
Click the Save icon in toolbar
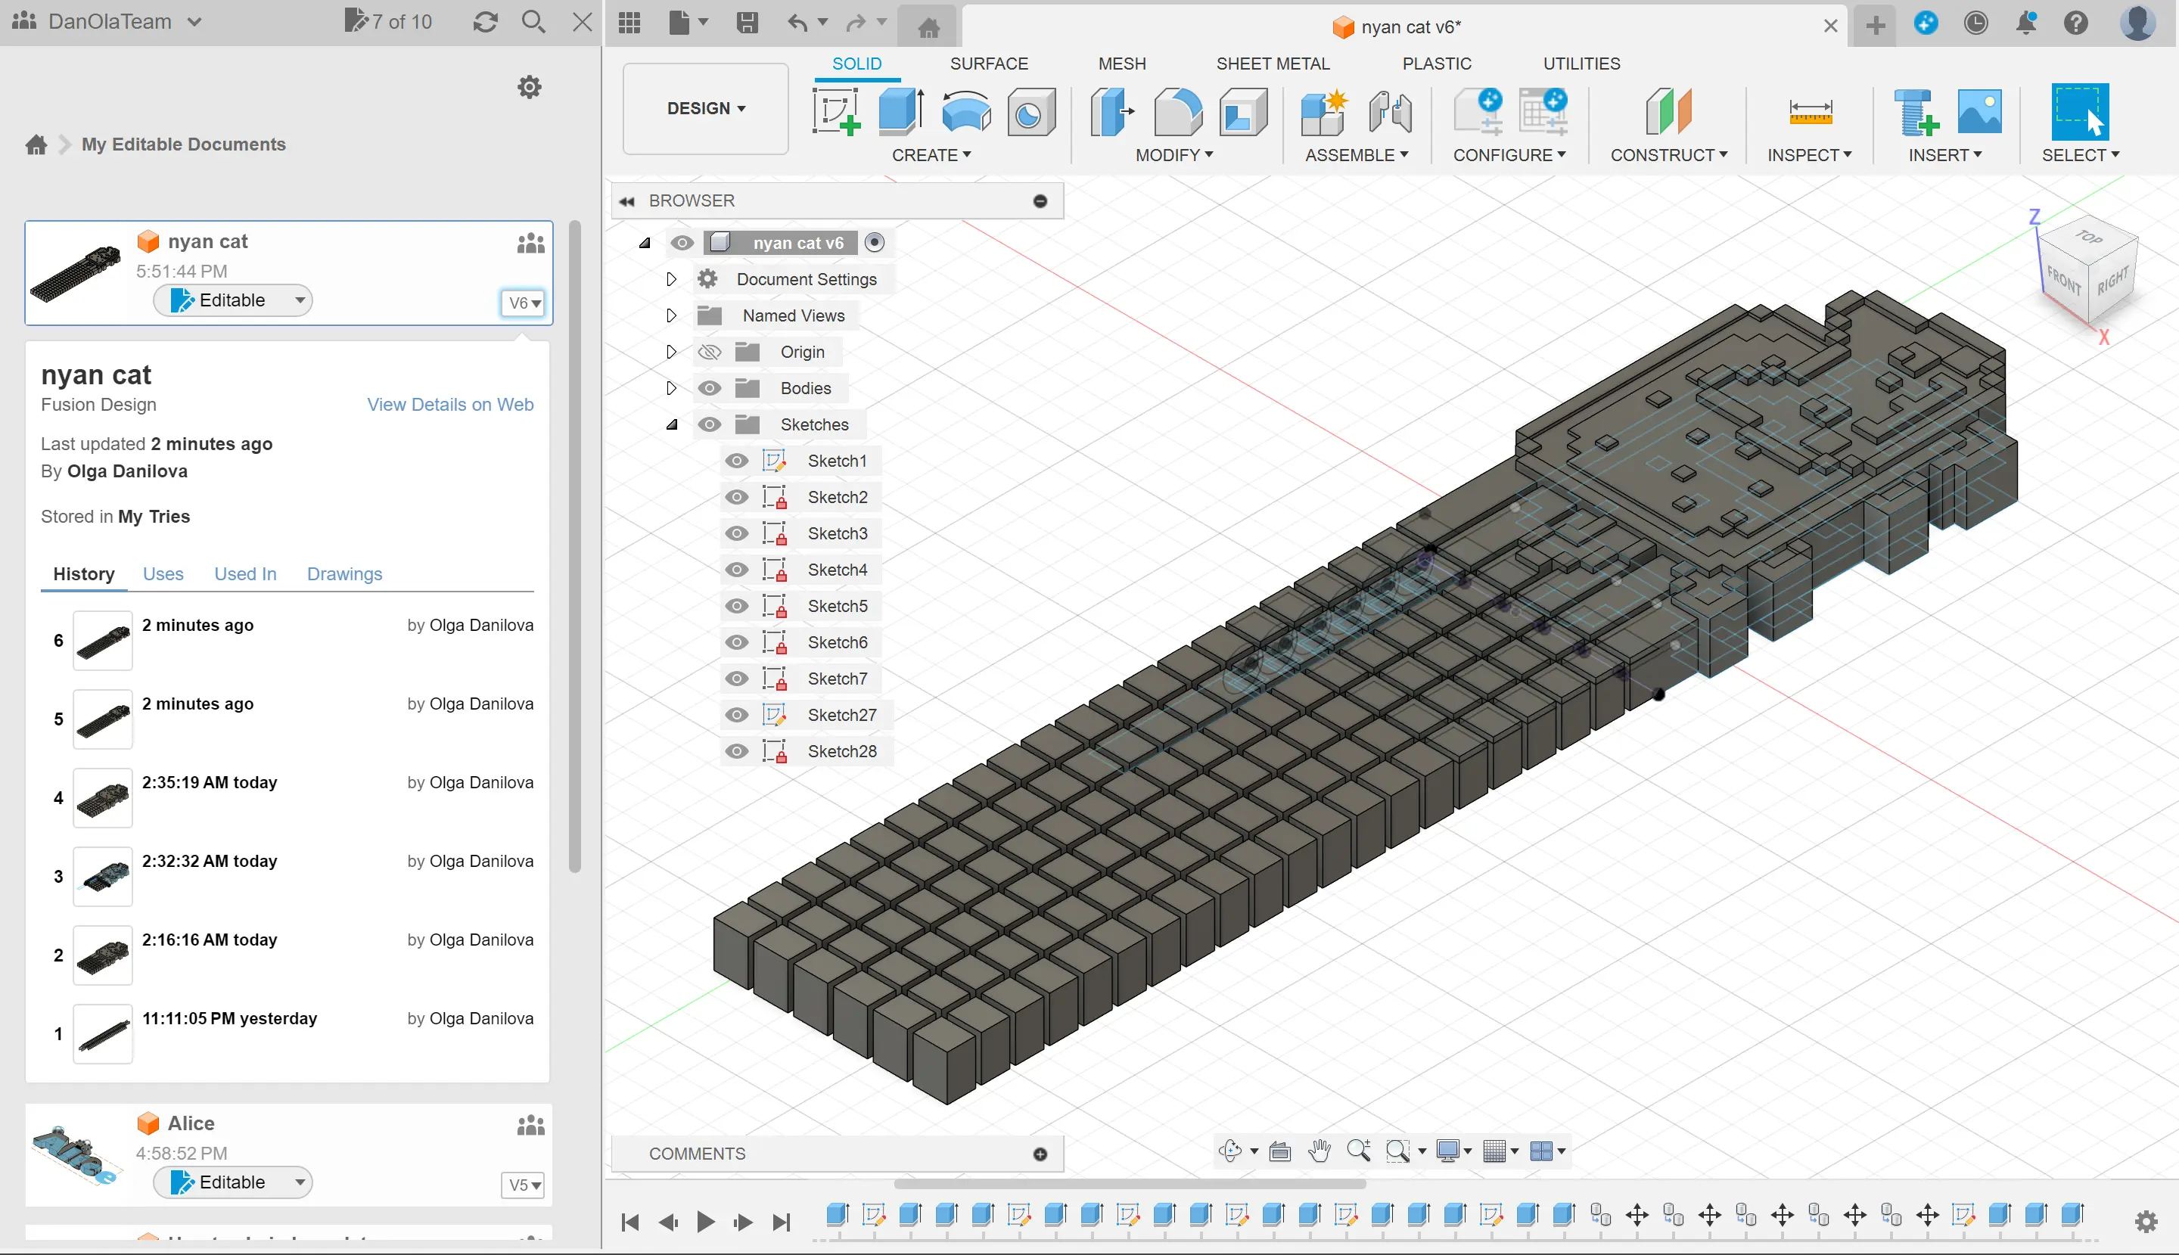pos(748,23)
